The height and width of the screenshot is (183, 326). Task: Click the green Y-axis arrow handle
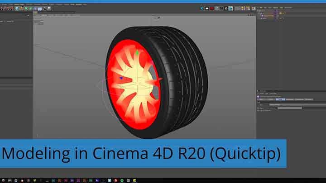tap(137, 52)
